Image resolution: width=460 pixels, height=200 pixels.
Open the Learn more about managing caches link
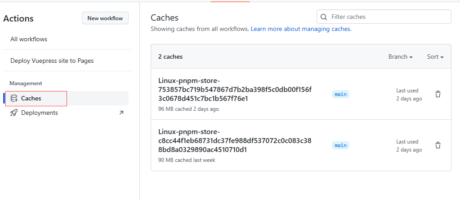point(301,29)
